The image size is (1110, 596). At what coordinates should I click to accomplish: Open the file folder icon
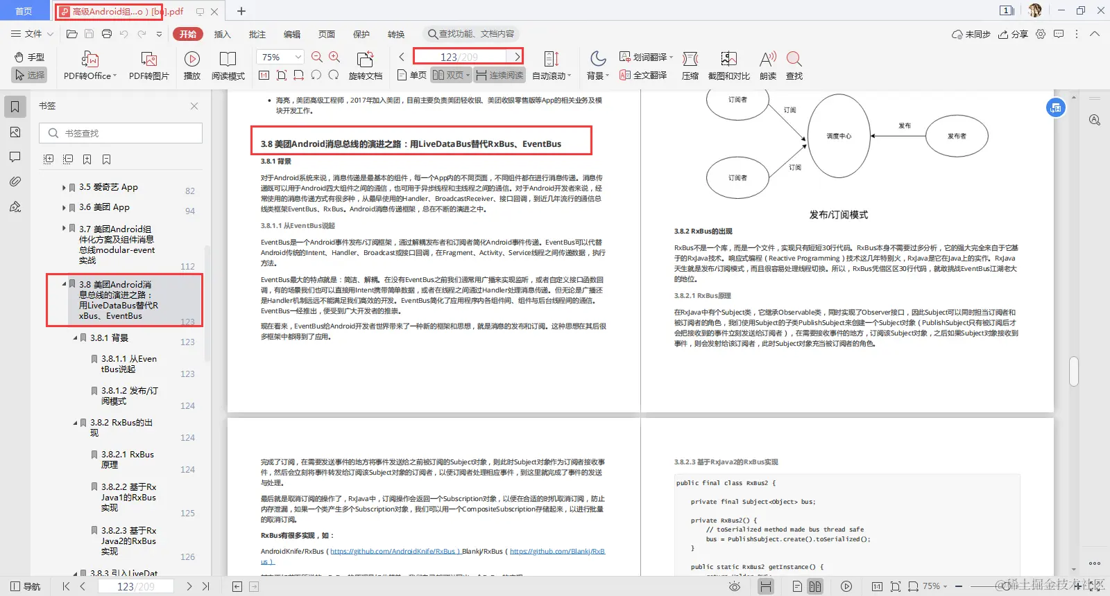pyautogui.click(x=71, y=34)
